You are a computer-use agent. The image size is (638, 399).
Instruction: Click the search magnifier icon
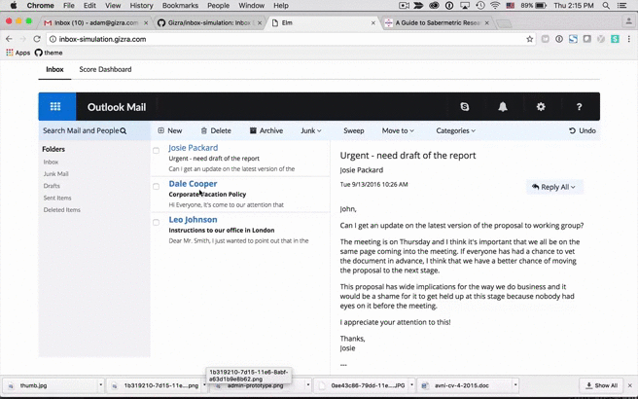coord(124,130)
